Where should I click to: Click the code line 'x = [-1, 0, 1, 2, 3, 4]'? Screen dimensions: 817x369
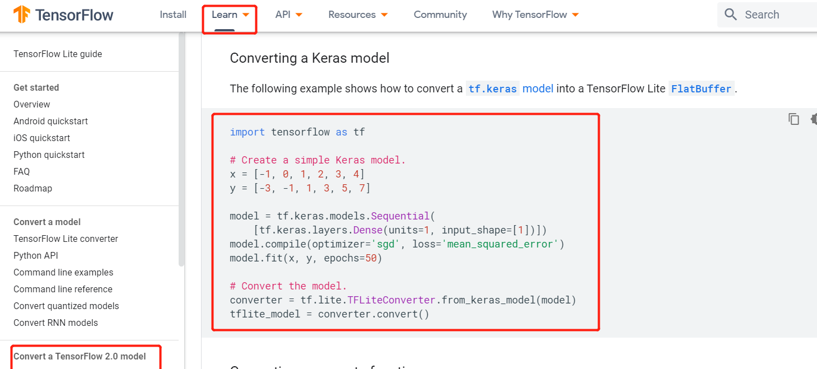pos(297,174)
